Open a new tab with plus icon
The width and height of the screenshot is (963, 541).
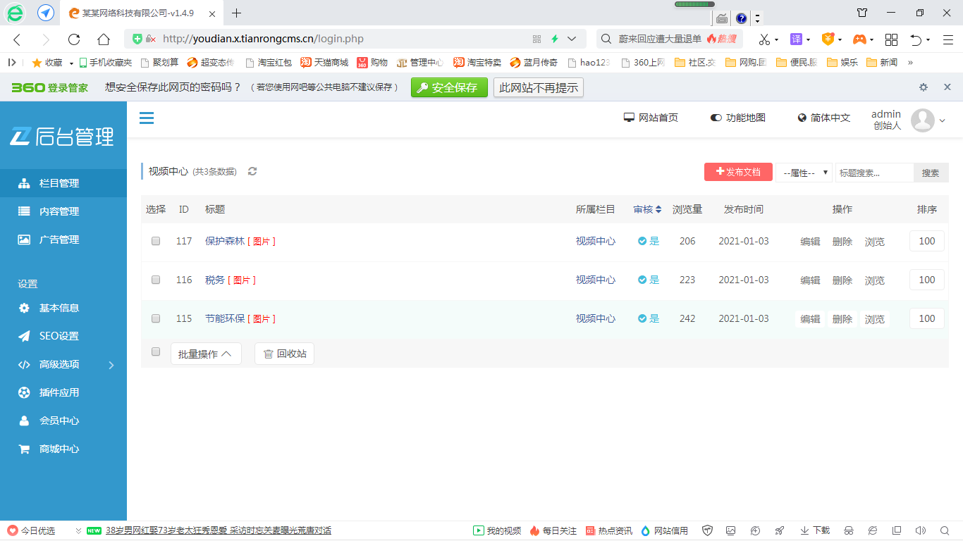tap(237, 13)
